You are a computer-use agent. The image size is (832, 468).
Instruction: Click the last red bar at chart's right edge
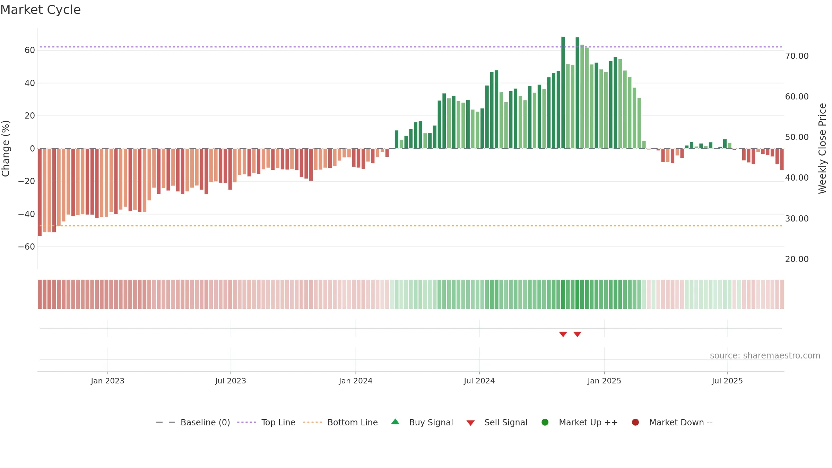782,159
